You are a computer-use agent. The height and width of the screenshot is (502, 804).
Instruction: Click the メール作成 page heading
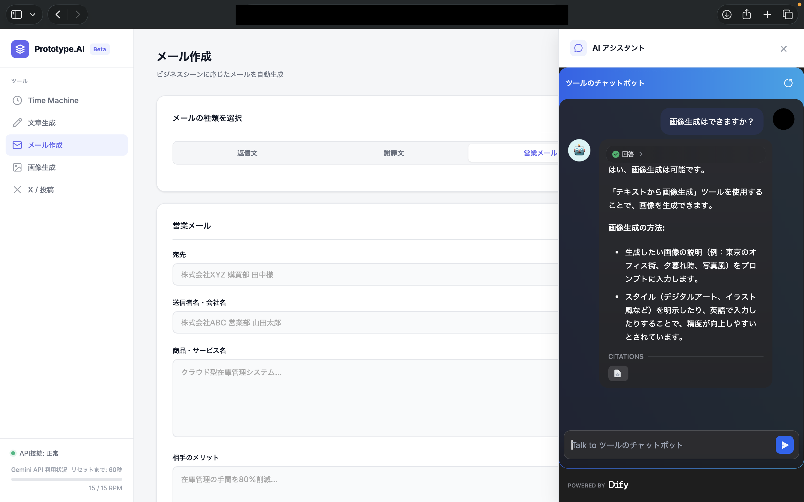(x=184, y=56)
